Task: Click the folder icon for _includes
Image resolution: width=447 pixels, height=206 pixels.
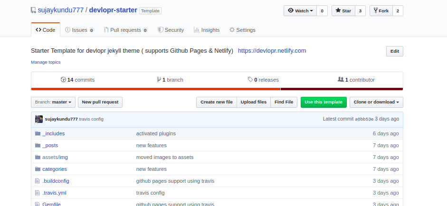Action: [x=38, y=133]
